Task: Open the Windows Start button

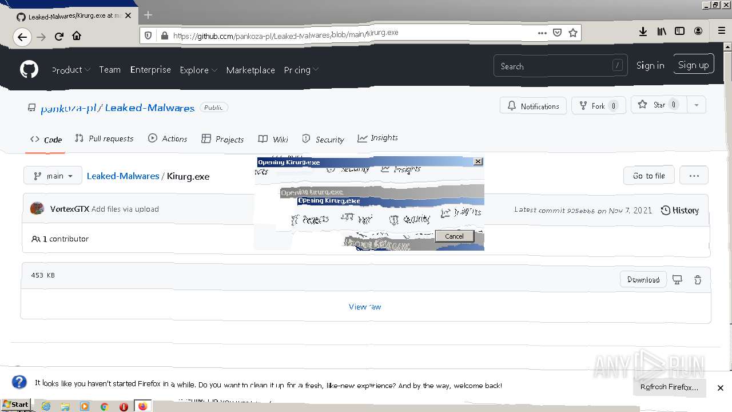Action: [x=15, y=405]
